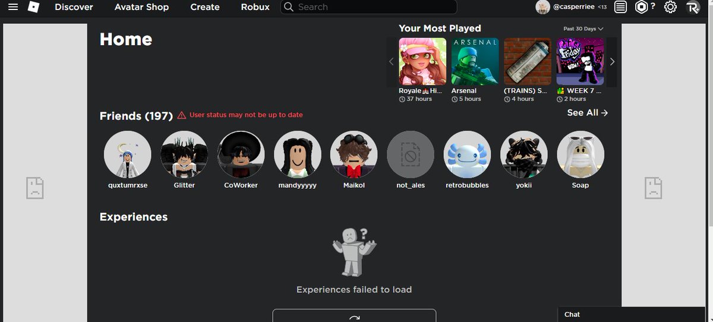The image size is (713, 322).
Task: Click See All friends link
Action: (x=588, y=112)
